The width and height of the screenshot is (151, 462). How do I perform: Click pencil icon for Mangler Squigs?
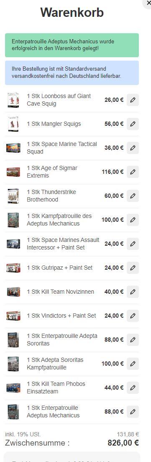(133, 124)
